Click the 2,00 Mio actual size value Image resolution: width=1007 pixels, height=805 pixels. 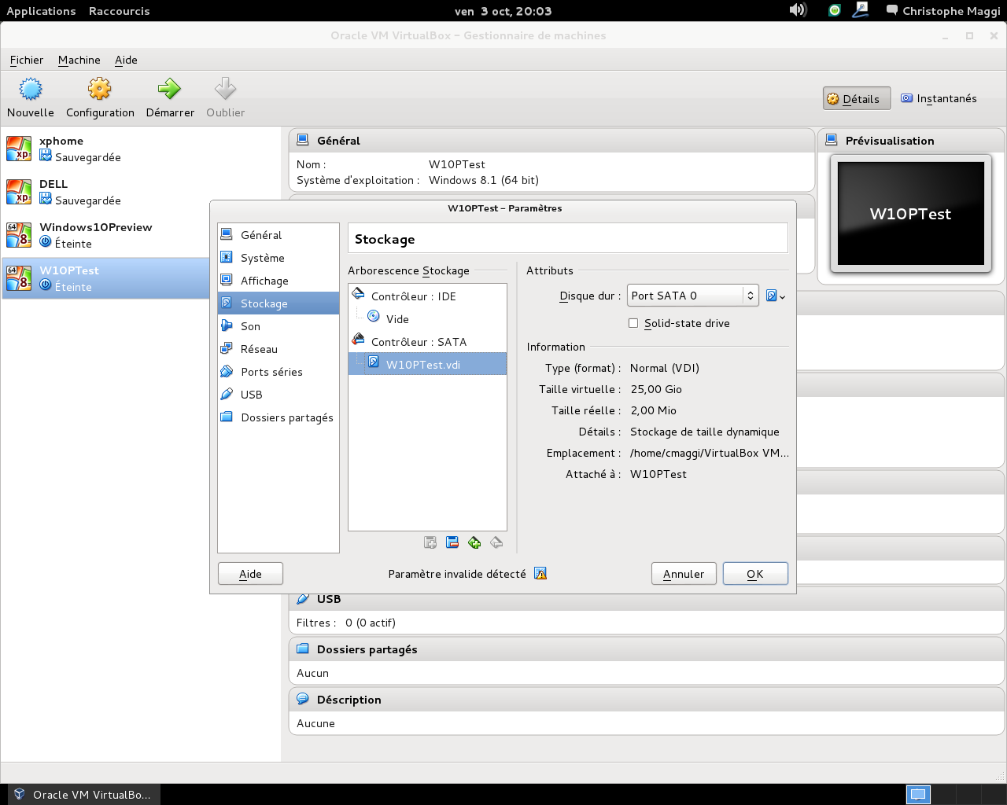point(654,410)
